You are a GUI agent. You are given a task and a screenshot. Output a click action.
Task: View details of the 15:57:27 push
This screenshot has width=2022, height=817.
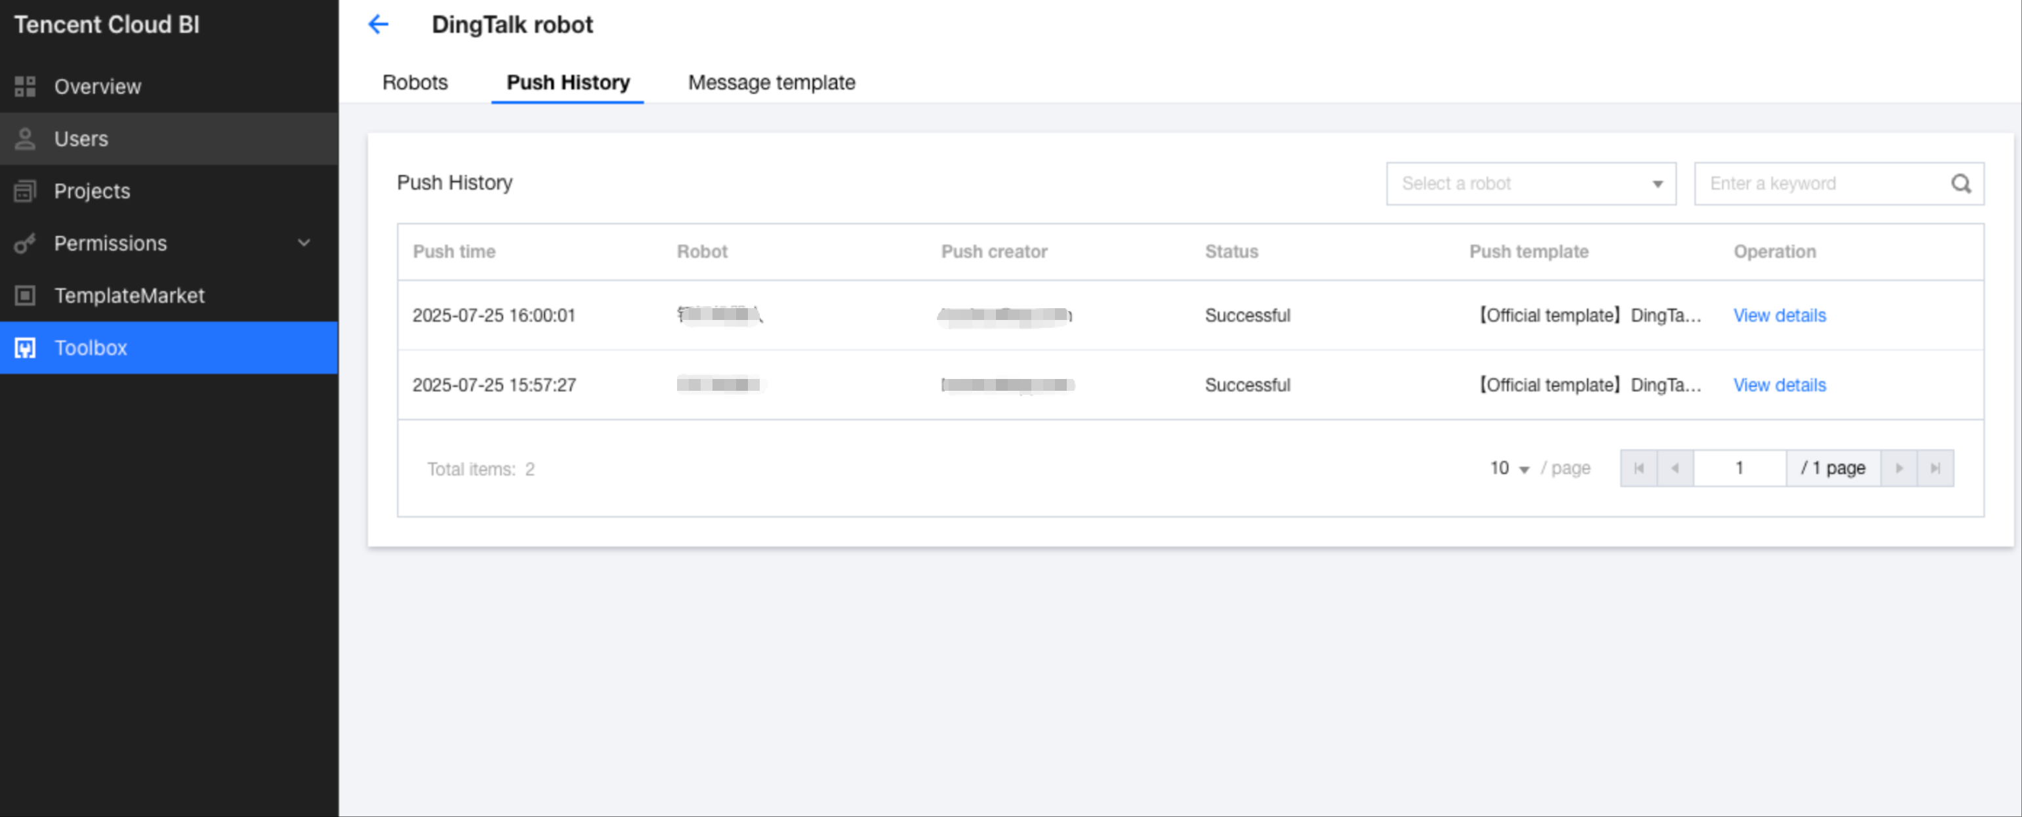point(1779,386)
